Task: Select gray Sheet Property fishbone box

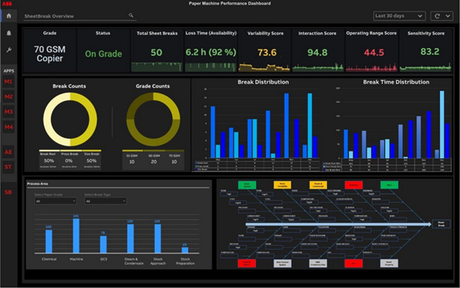Action: (389, 263)
